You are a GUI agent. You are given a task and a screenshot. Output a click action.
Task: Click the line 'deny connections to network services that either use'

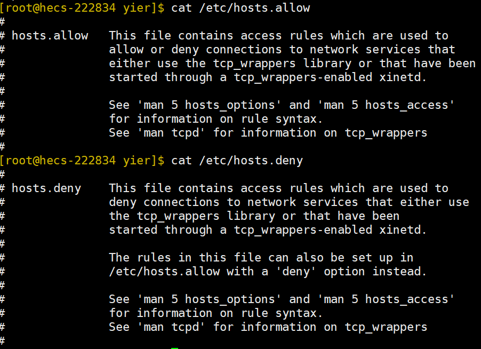tap(289, 202)
